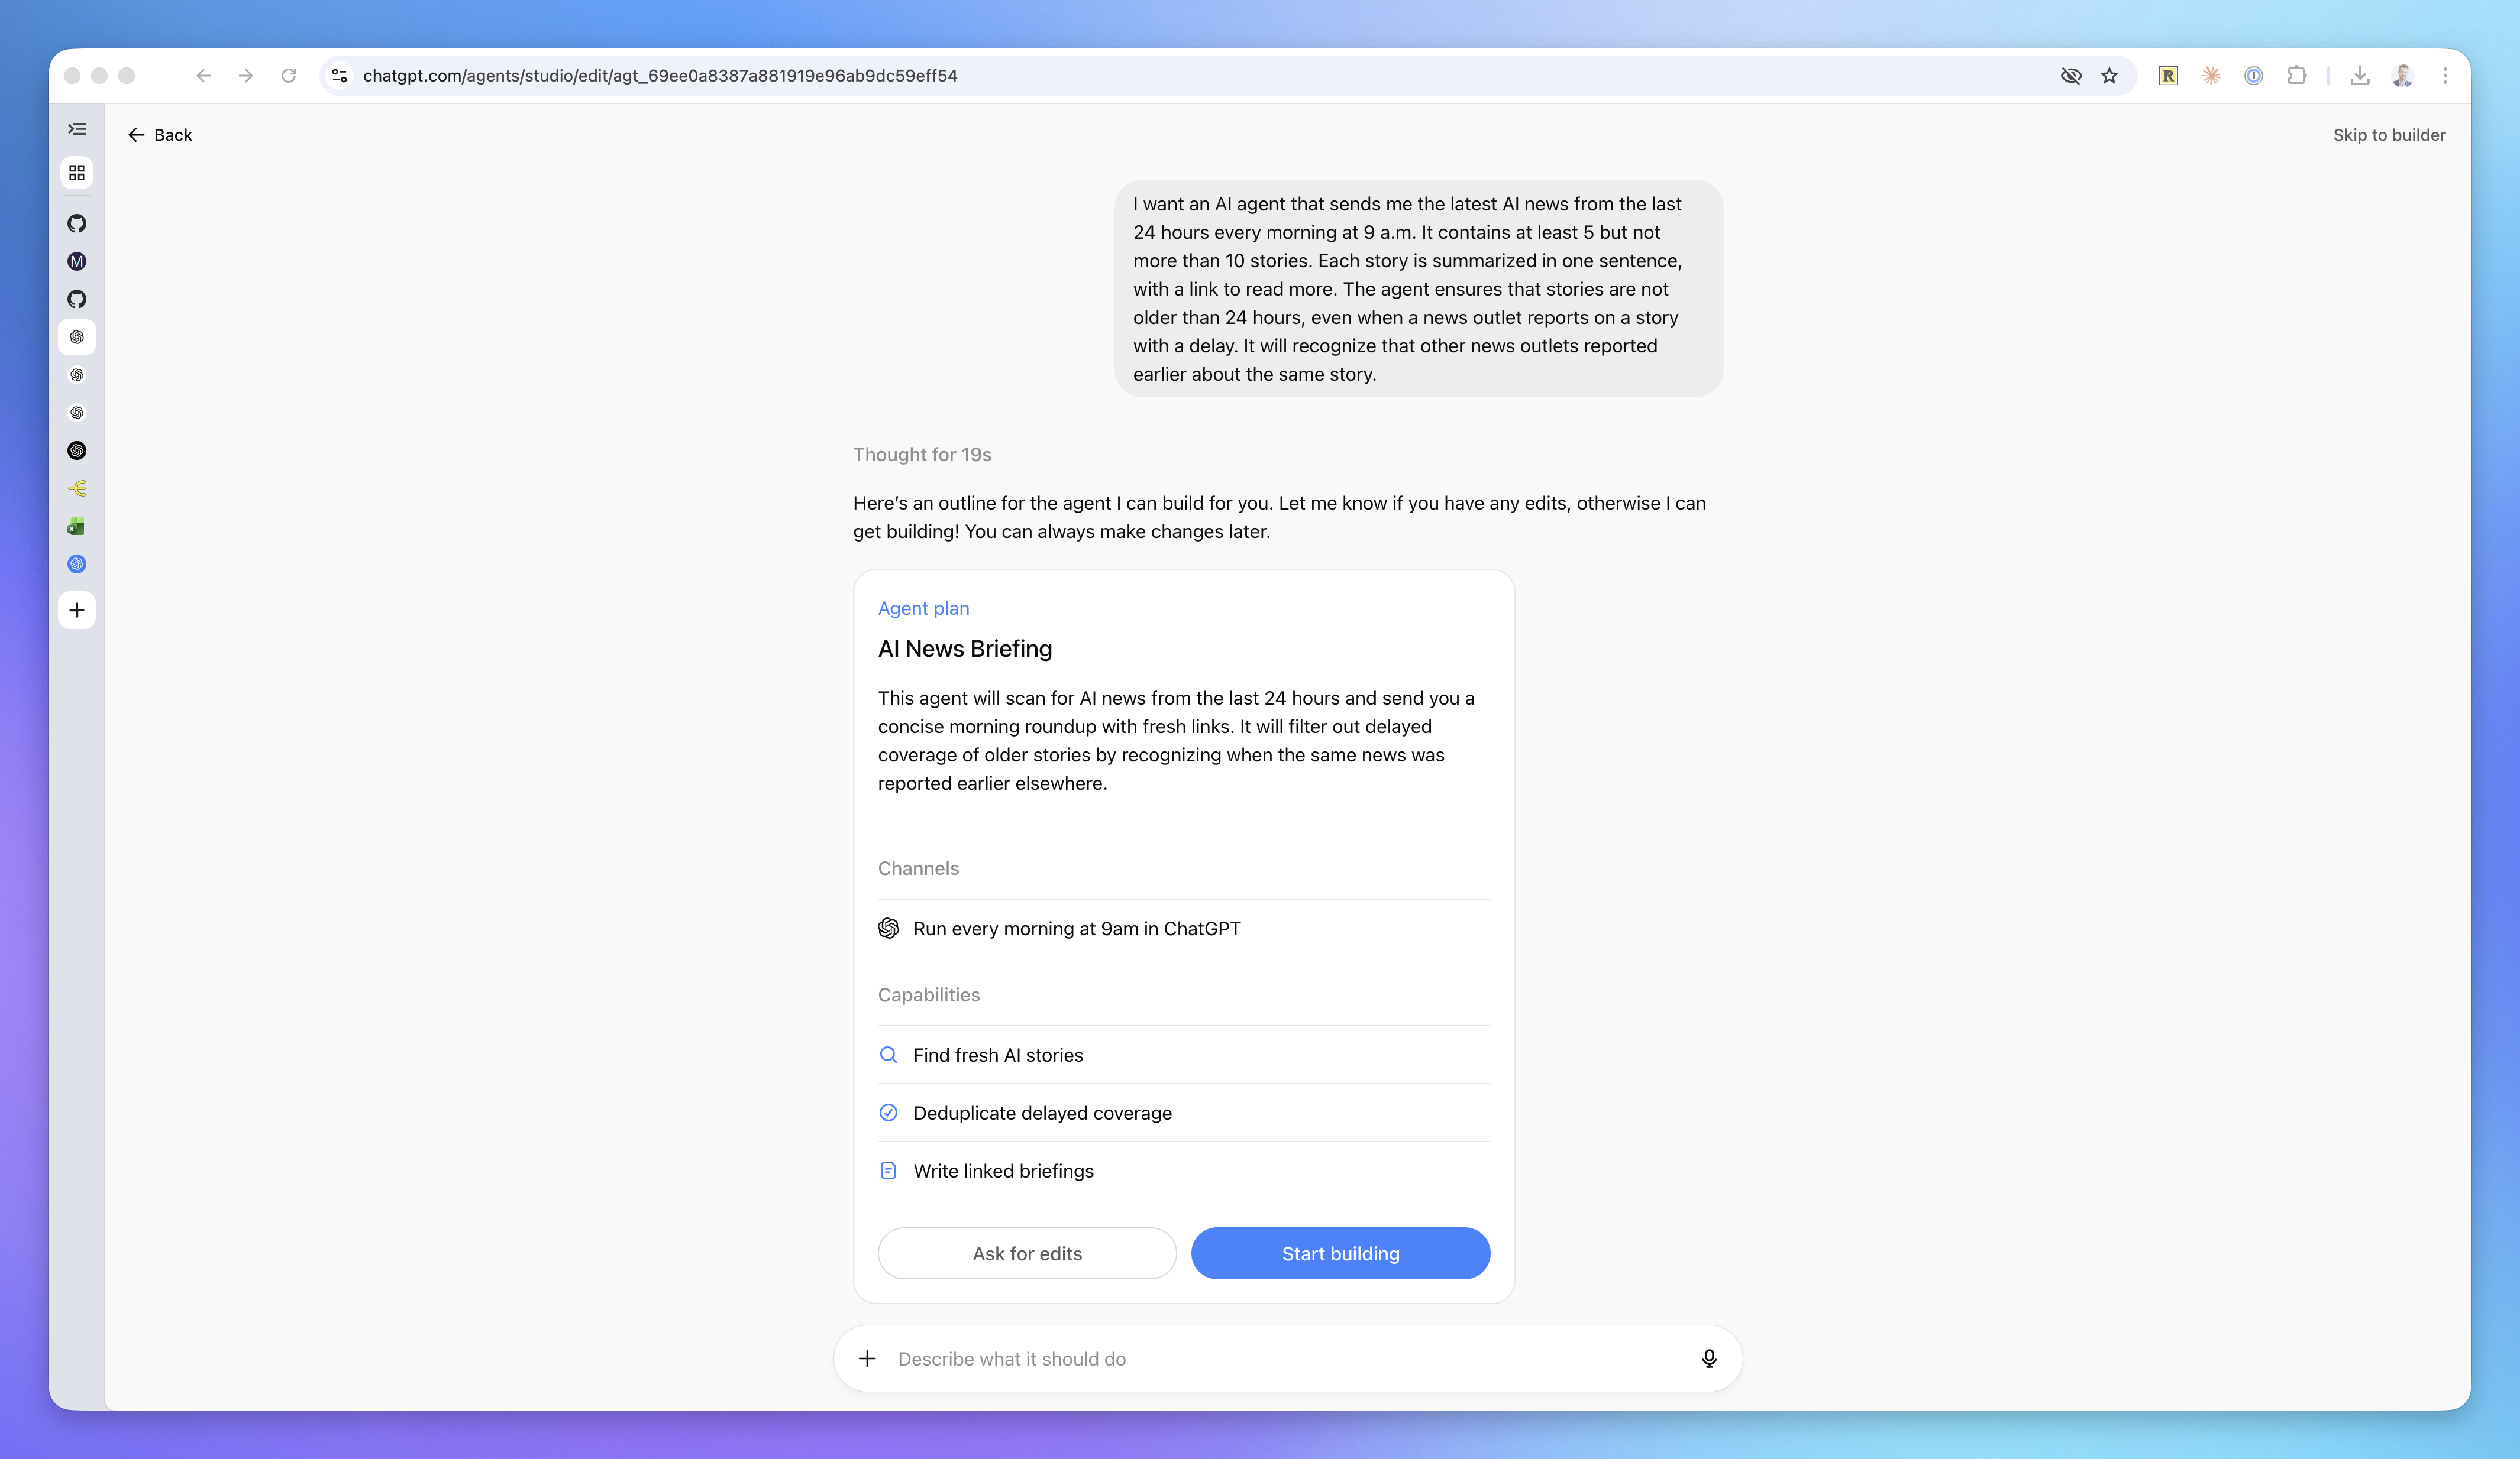
Task: Click the document icon beside Write linked briefings
Action: [888, 1171]
